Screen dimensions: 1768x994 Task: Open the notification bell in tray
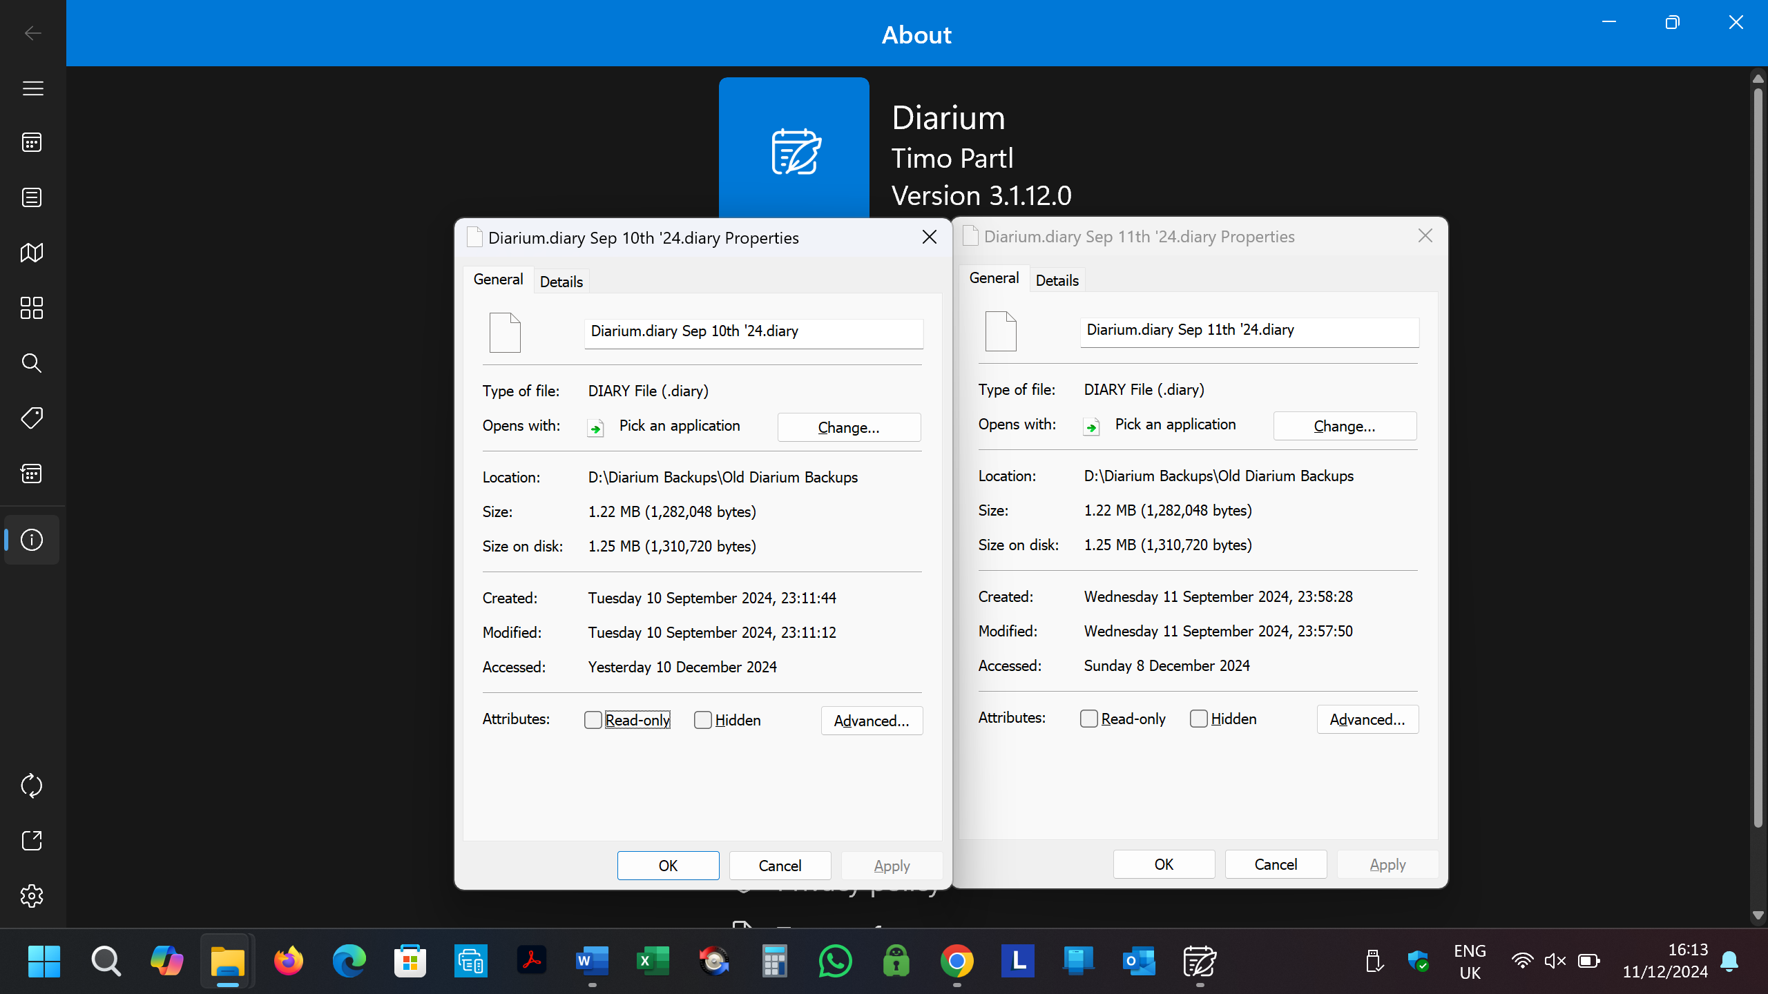[1729, 961]
